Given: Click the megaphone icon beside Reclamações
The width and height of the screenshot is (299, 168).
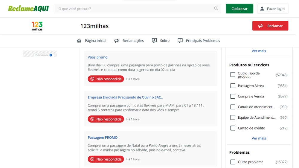Looking at the screenshot, I should tap(117, 41).
